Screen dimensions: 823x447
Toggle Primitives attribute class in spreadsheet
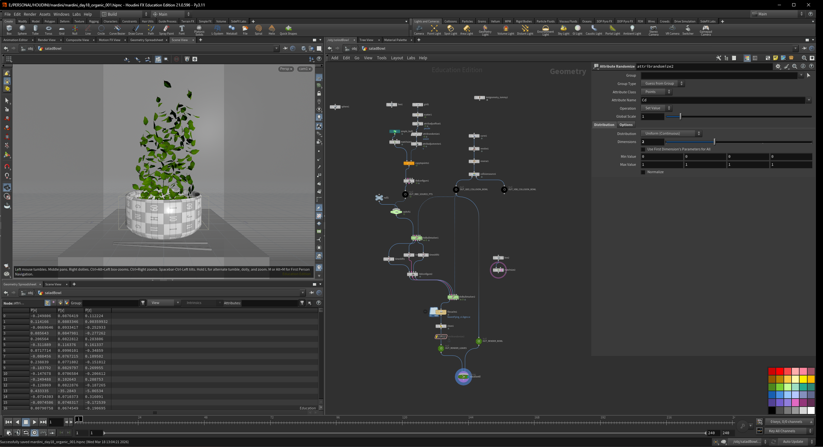tap(60, 303)
